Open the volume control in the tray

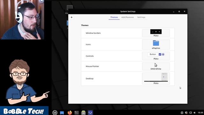pyautogui.click(x=195, y=113)
